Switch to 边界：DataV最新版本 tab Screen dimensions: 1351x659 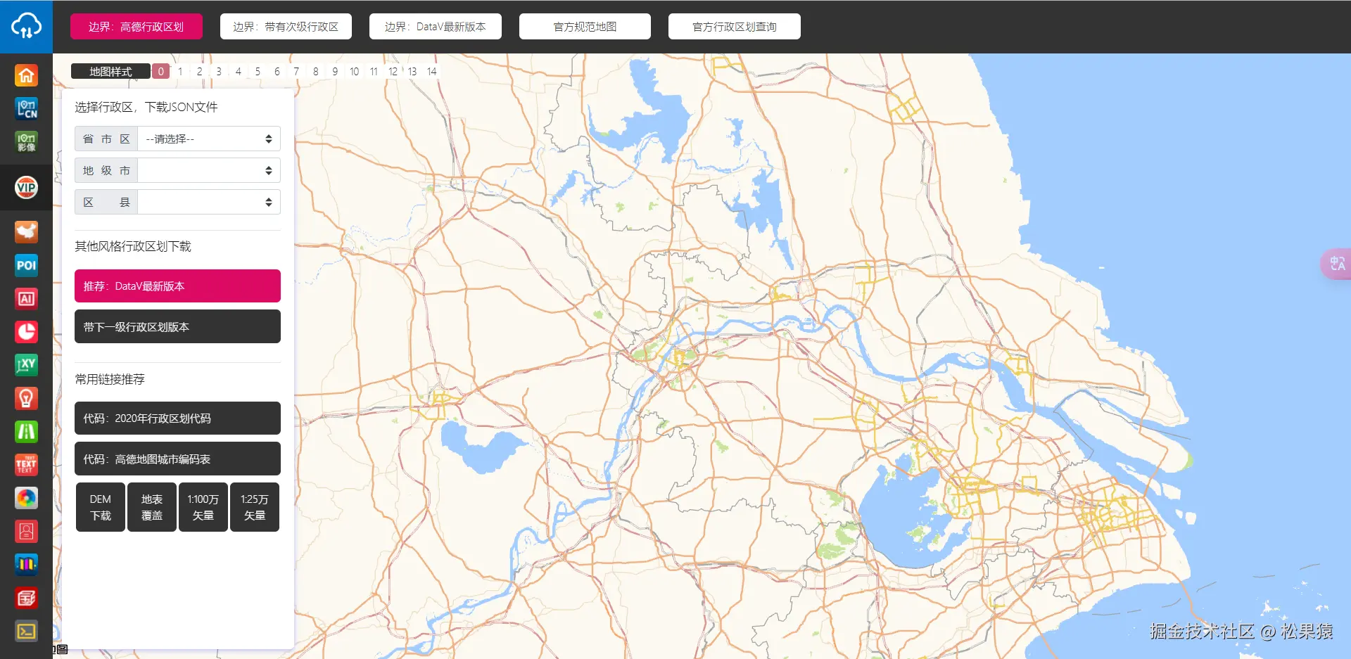pyautogui.click(x=436, y=27)
